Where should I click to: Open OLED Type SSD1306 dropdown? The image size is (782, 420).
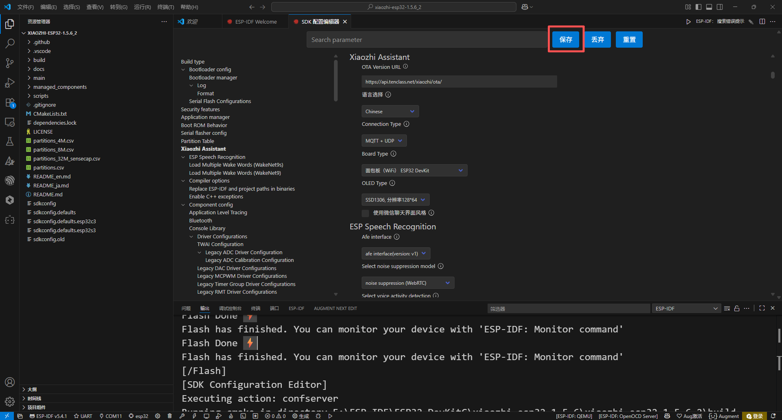pyautogui.click(x=395, y=200)
